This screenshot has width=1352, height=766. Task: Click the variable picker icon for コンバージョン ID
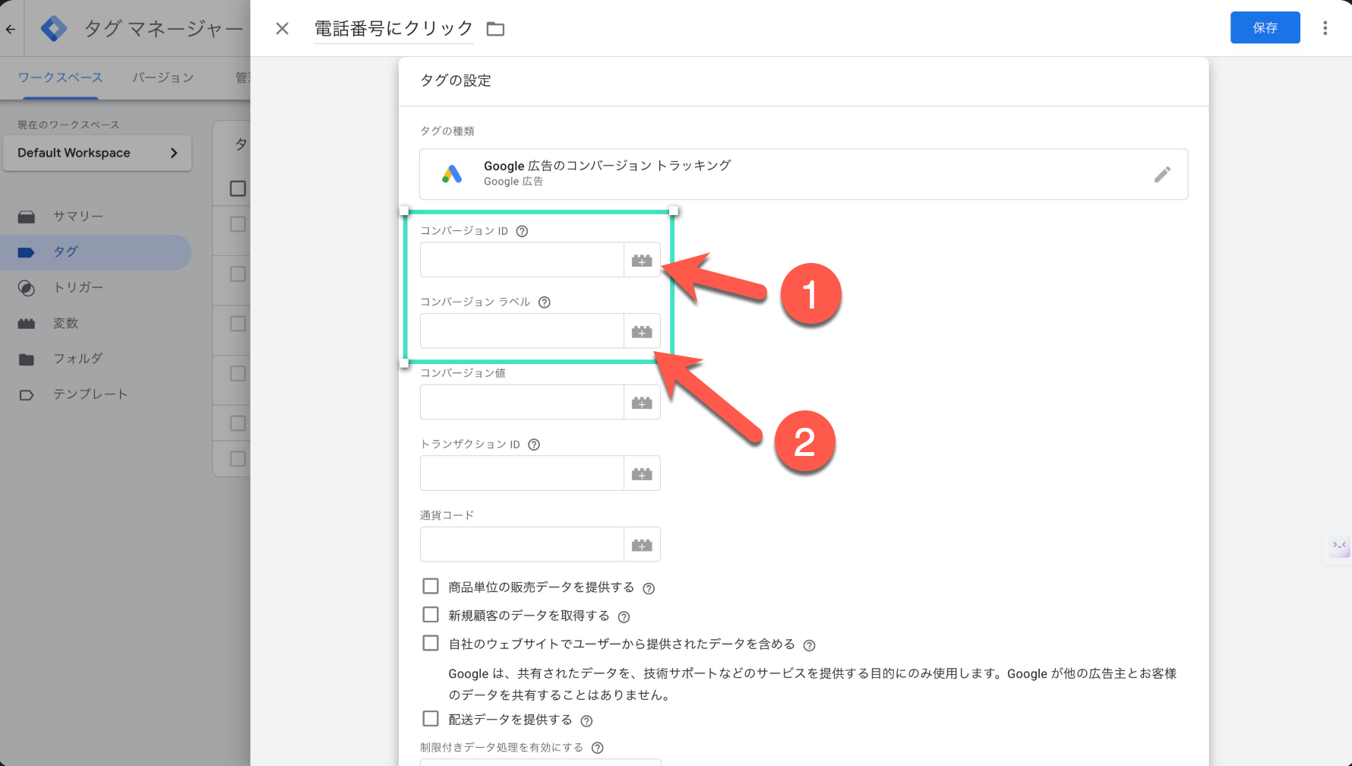642,261
